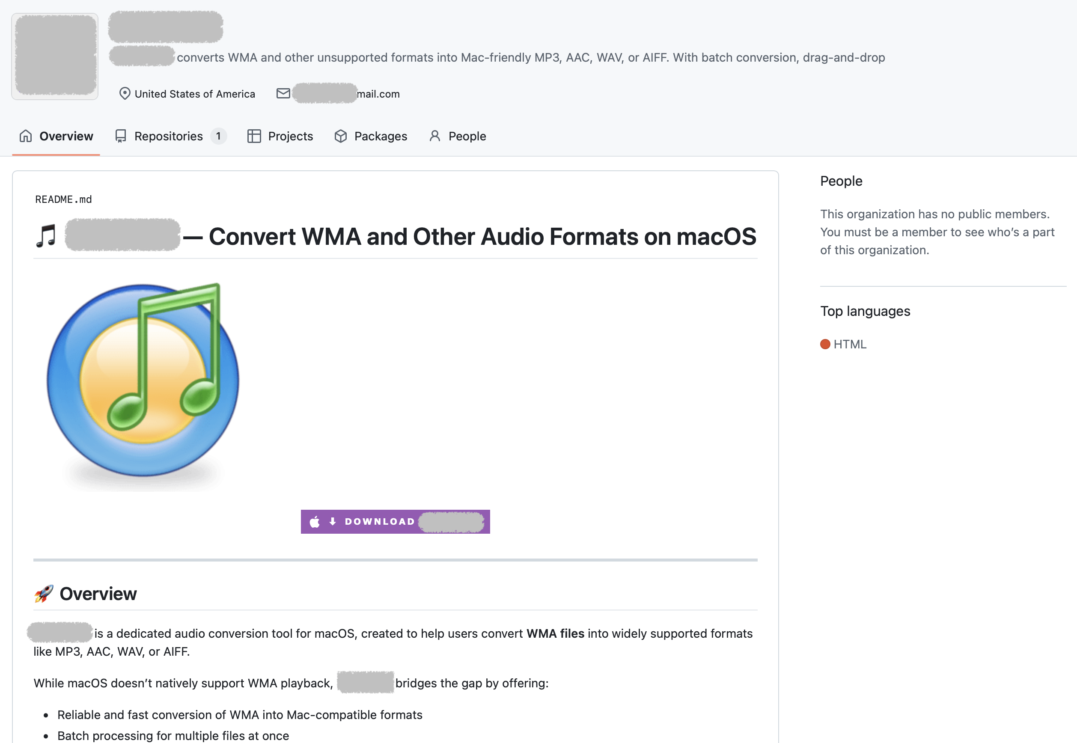The height and width of the screenshot is (743, 1077).
Task: Click the Overview home icon
Action: click(26, 136)
